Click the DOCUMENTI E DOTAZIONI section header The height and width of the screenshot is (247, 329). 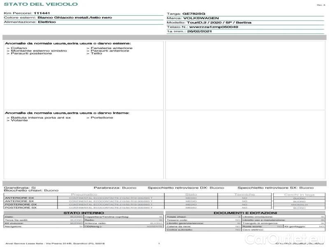click(x=245, y=213)
